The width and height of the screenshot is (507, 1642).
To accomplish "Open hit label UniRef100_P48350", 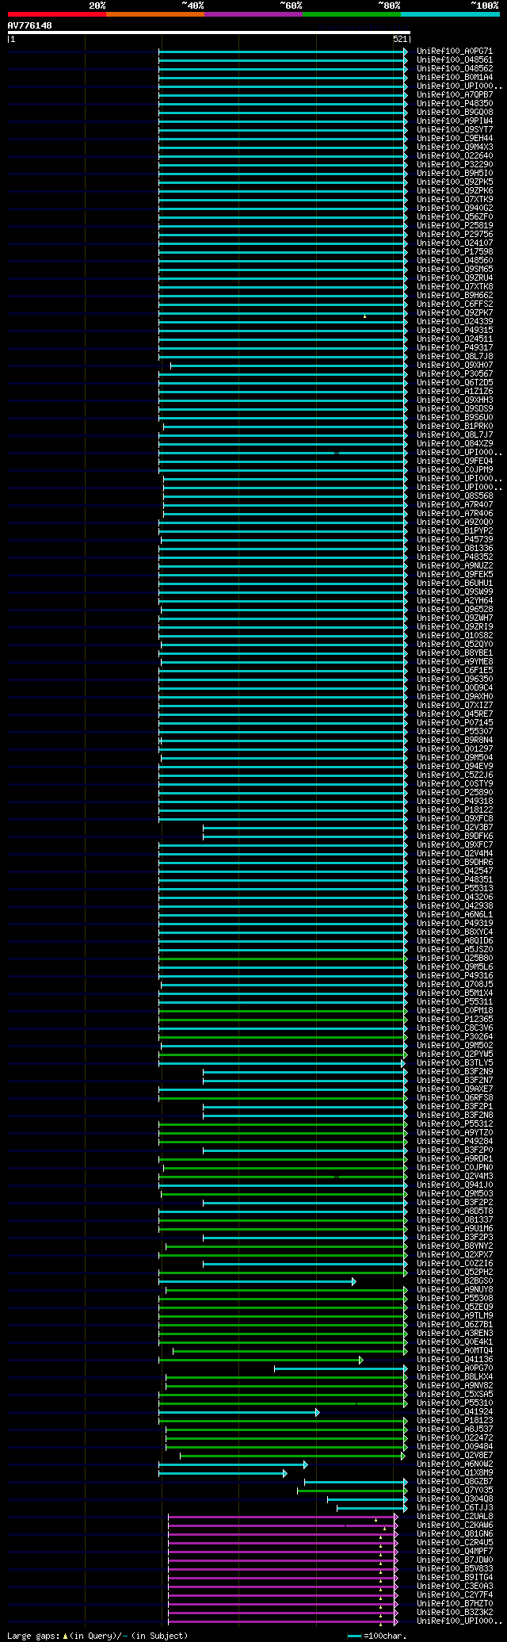I will tap(455, 103).
